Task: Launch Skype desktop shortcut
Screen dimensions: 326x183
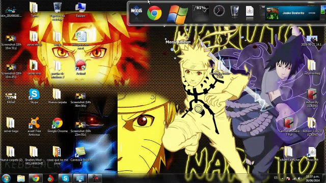Action: pos(34,96)
